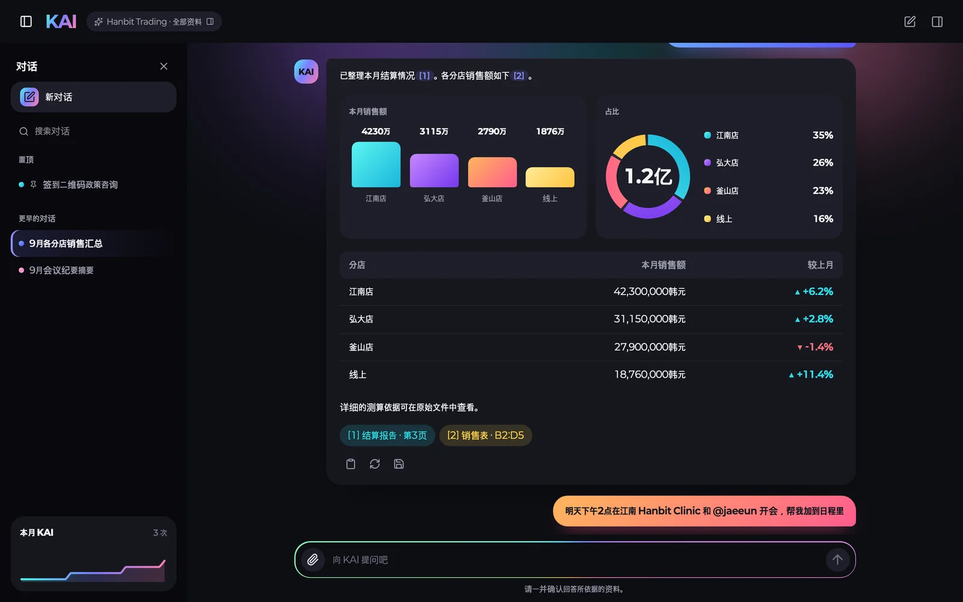Open pinned chat 签到二维码政策咨询

93,185
